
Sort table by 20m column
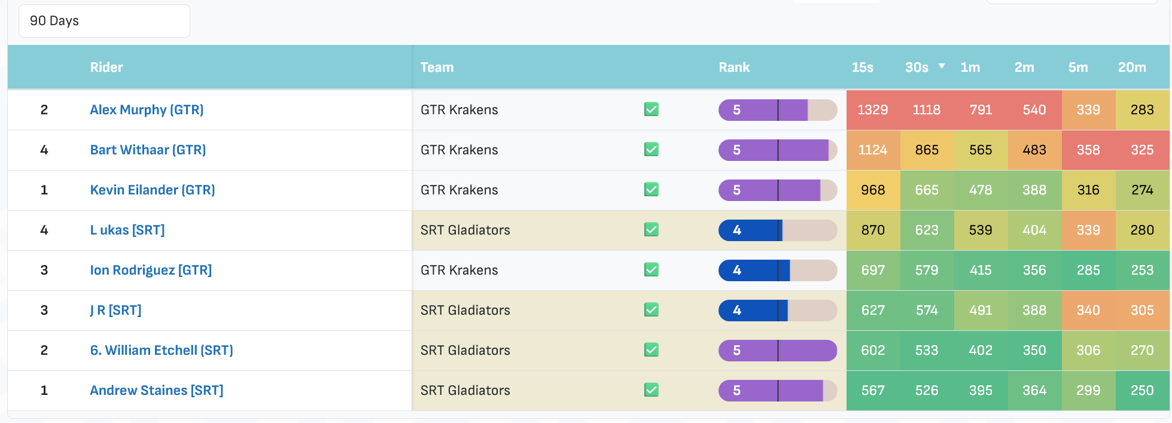[x=1132, y=67]
